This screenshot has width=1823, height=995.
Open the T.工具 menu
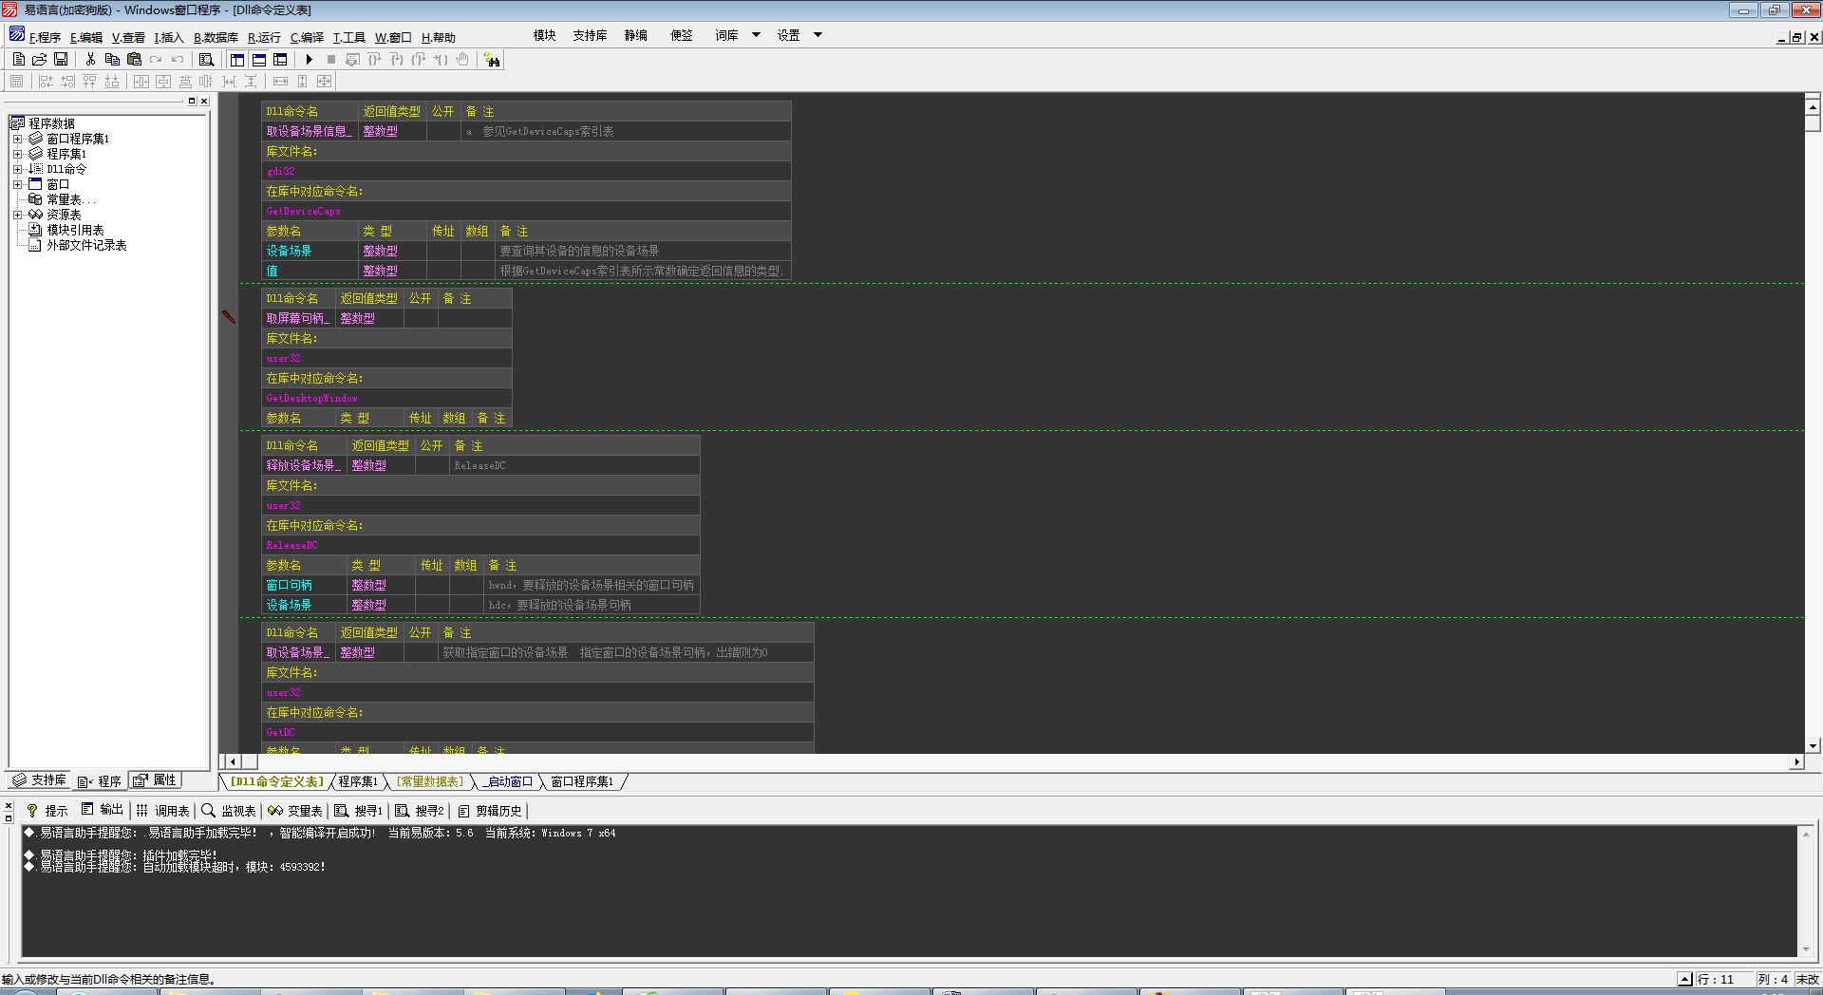(x=348, y=38)
